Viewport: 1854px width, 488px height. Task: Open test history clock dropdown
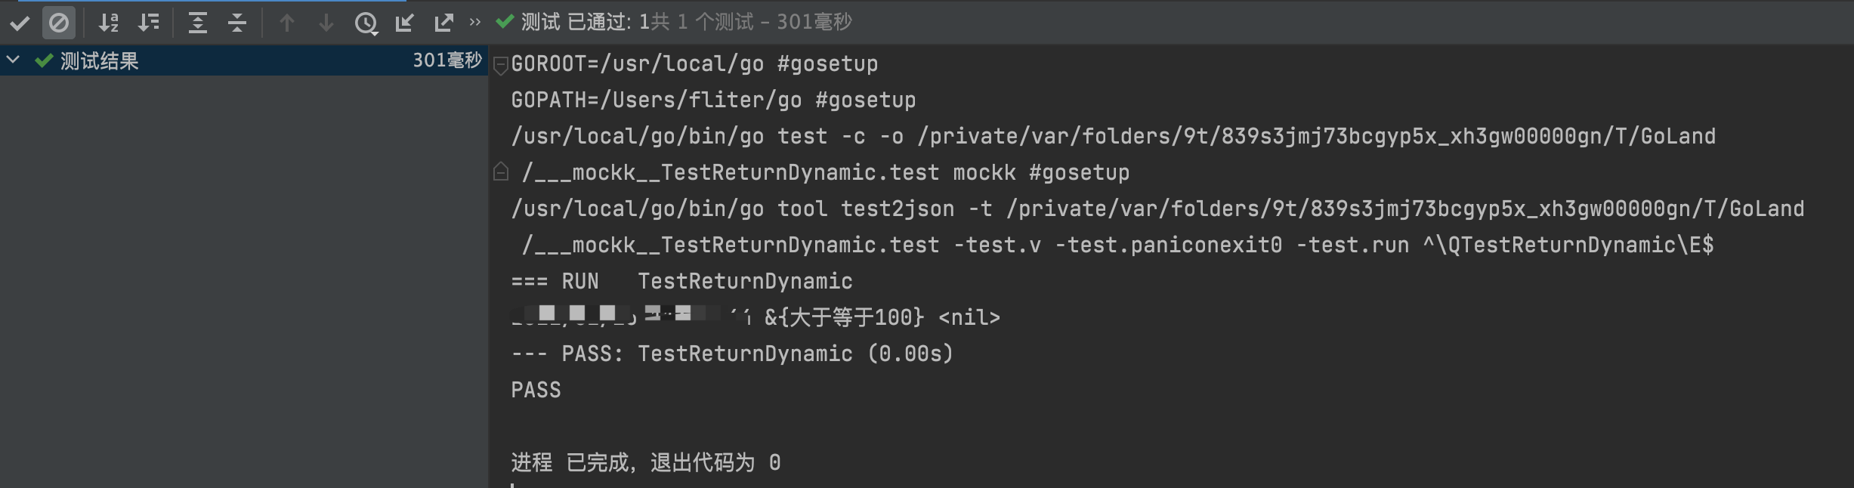click(366, 23)
